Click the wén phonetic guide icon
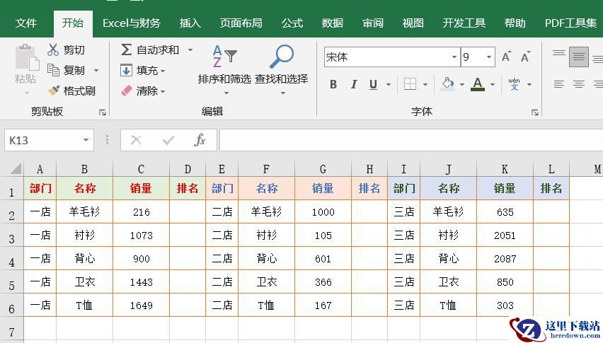603x343 pixels. point(514,84)
